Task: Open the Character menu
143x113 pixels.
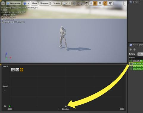Action: coord(44,4)
